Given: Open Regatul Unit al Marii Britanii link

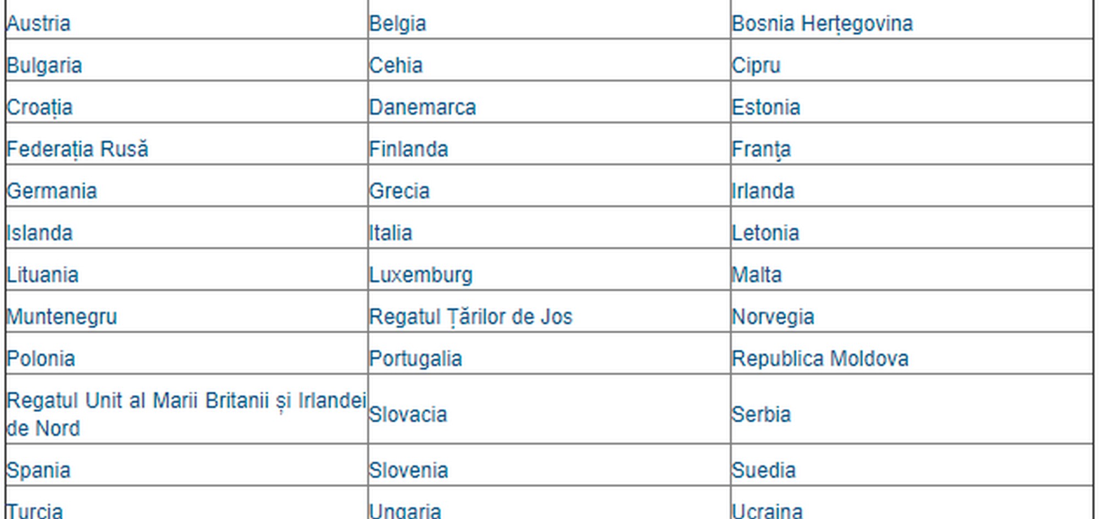Looking at the screenshot, I should [x=186, y=401].
